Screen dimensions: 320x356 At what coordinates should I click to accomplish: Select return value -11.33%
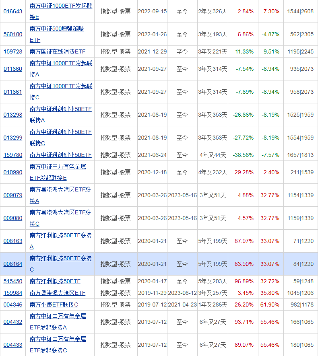point(243,51)
